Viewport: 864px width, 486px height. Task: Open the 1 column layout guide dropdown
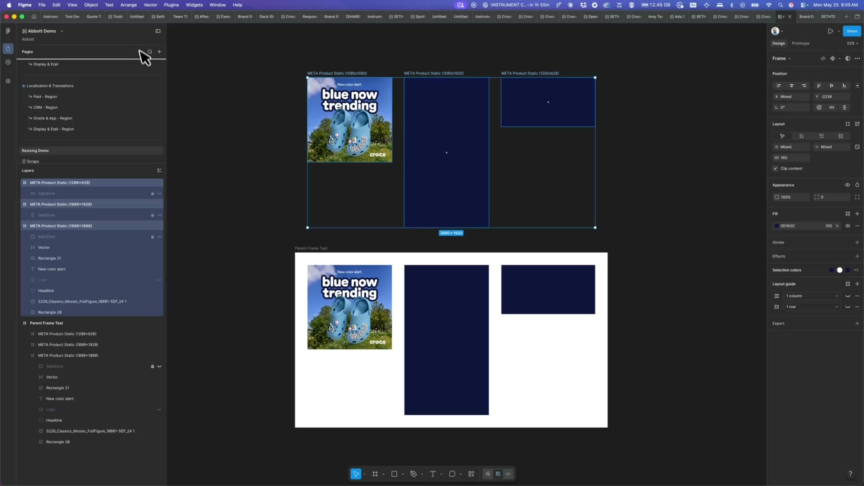[812, 296]
